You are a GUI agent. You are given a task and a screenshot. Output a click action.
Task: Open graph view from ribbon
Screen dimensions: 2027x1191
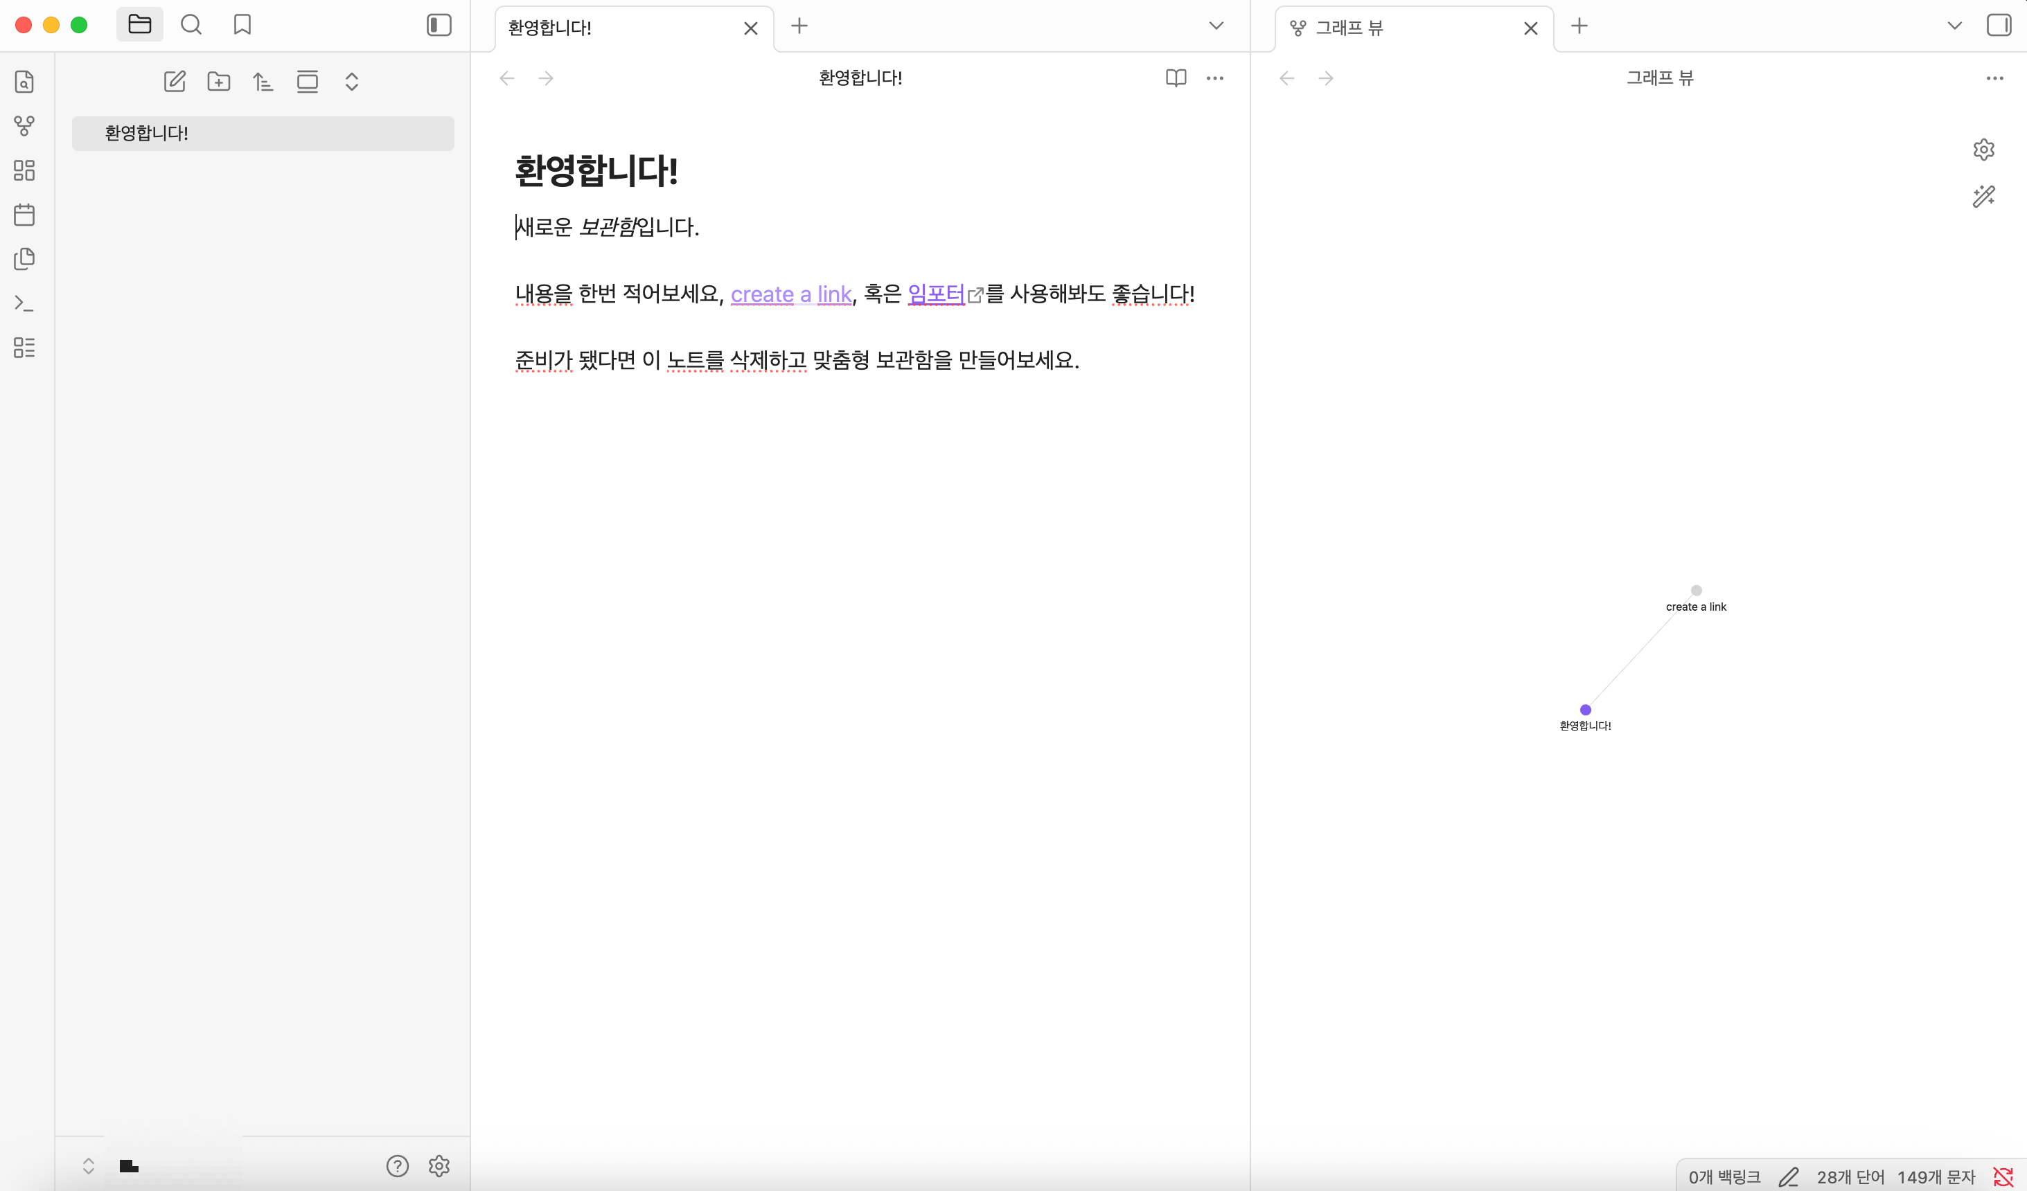(25, 125)
